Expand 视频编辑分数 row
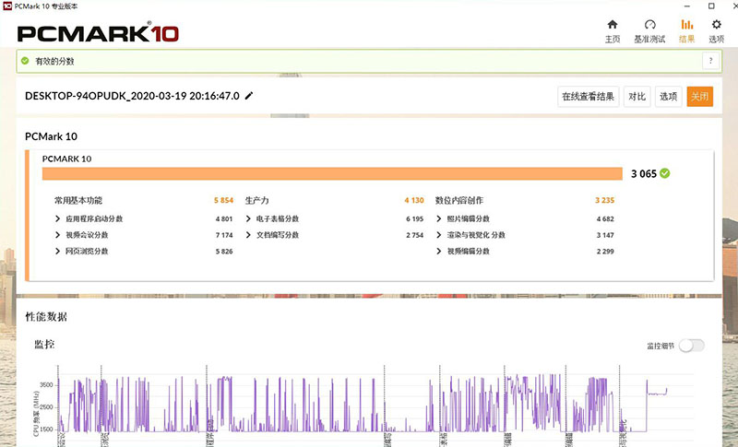 [x=439, y=251]
